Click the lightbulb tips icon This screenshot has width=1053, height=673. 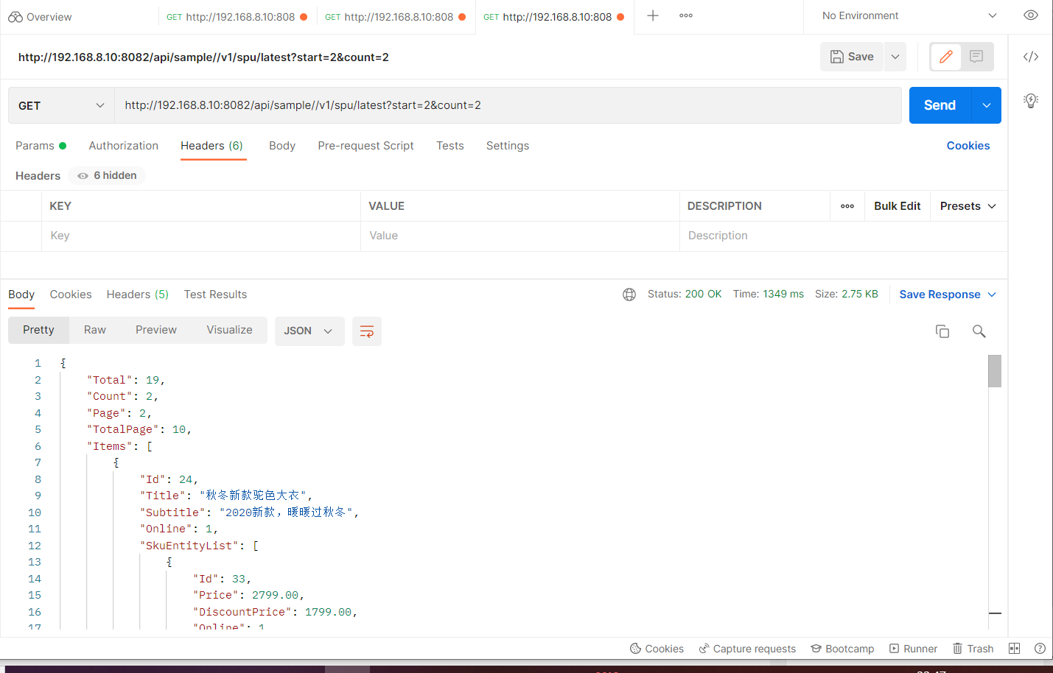point(1031,100)
